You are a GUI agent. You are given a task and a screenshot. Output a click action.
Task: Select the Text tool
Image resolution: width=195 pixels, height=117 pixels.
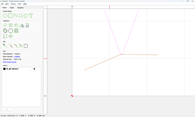(31, 16)
